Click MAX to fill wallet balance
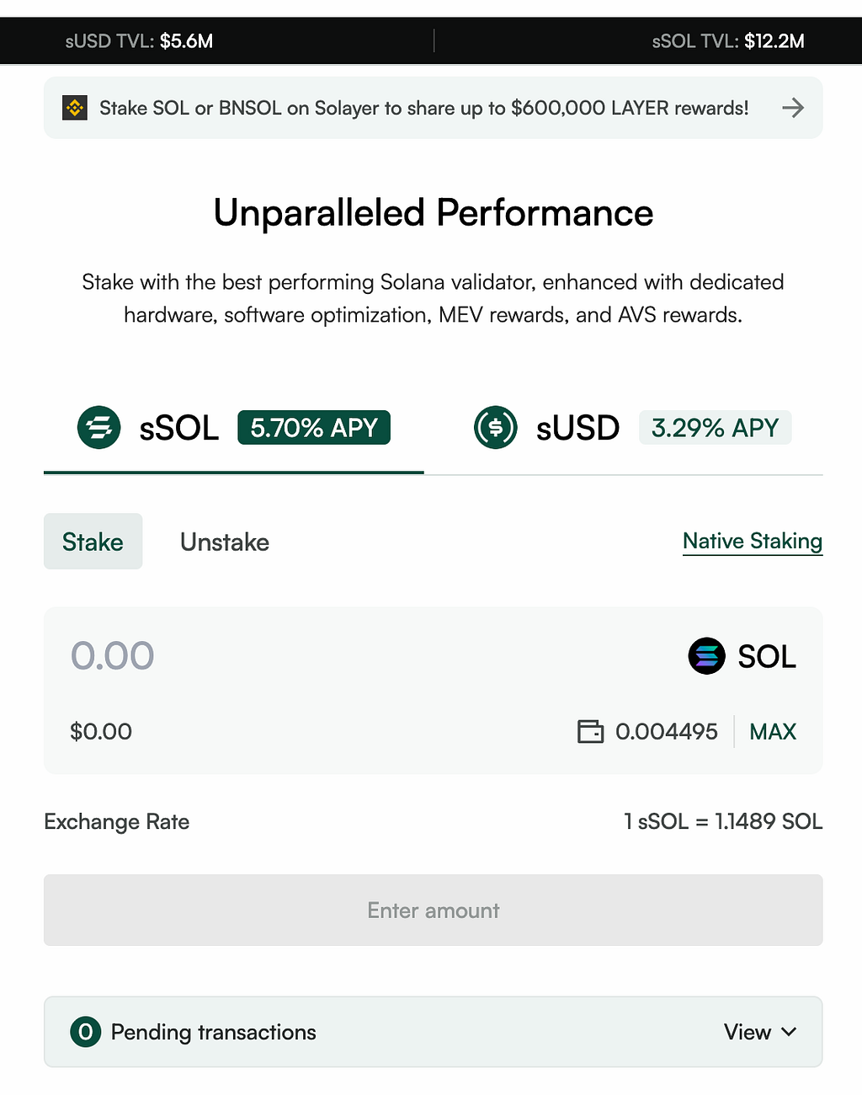This screenshot has height=1095, width=862. pos(773,731)
